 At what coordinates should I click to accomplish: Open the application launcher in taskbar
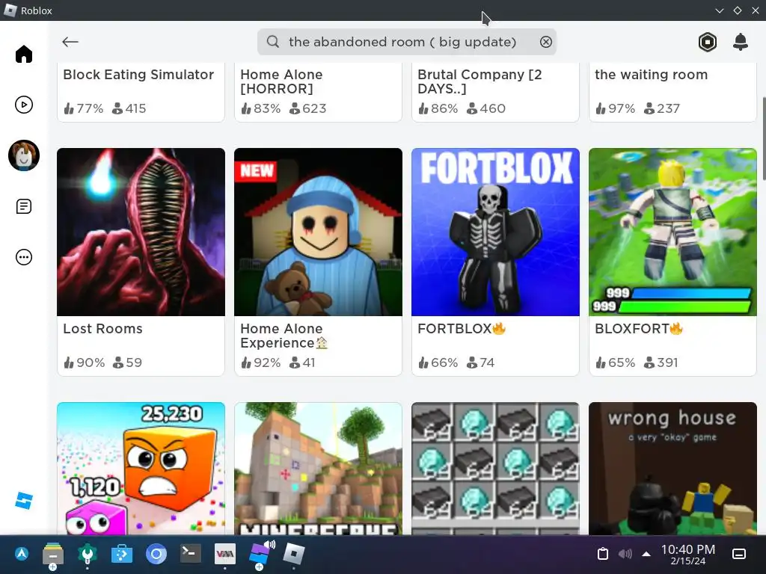coord(21,554)
